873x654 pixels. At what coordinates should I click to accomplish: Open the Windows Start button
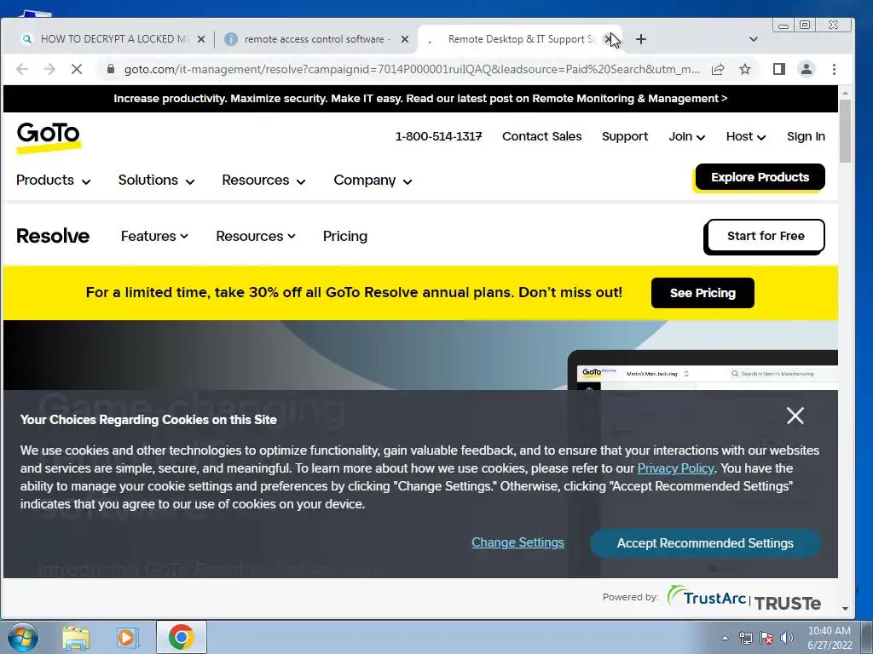click(x=22, y=637)
